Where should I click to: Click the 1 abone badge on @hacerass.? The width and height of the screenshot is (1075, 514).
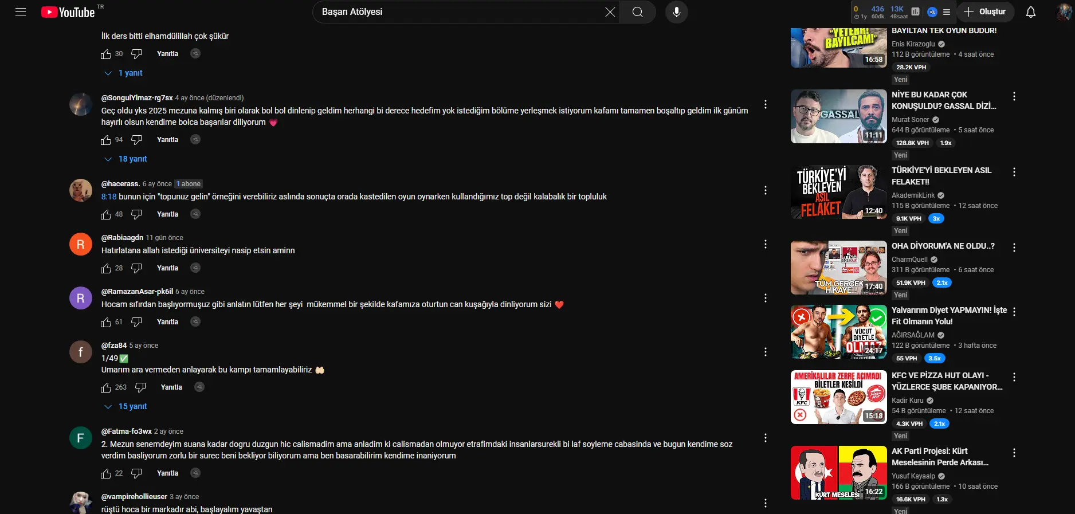coord(189,184)
